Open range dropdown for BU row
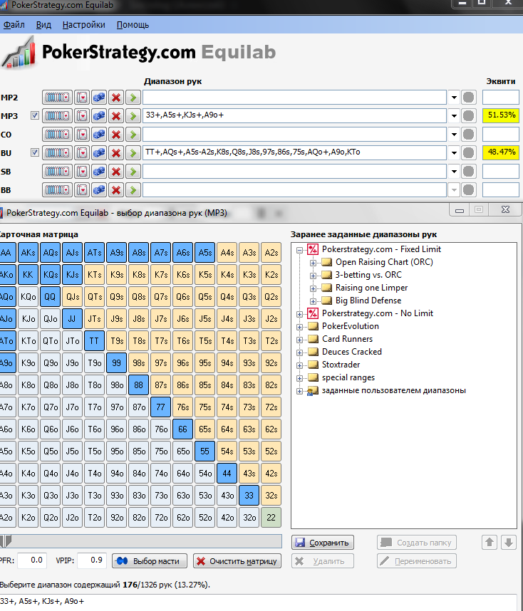Screen dimensions: 523x611 (x=454, y=152)
